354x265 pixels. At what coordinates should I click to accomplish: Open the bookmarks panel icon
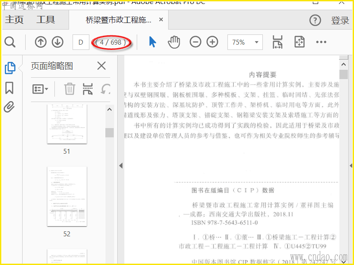point(9,87)
